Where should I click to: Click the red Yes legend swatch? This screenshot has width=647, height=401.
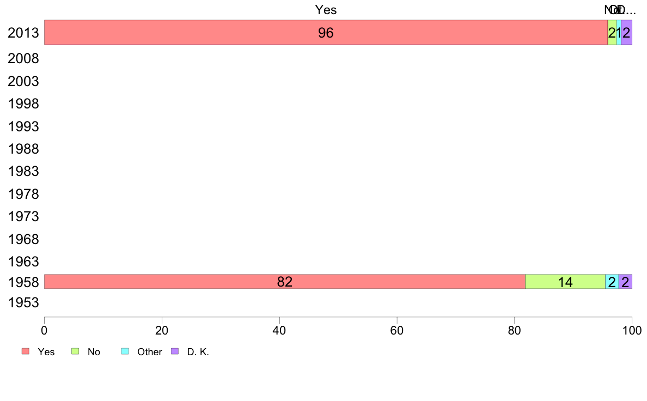point(26,351)
